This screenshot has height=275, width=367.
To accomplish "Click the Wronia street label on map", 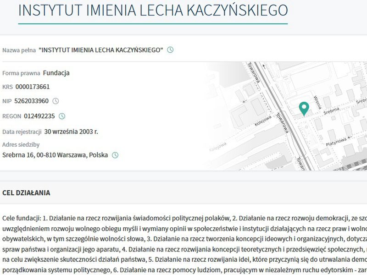I will pos(317,102).
